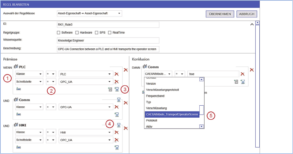Click the attribute list scrollbar down arrow
The height and width of the screenshot is (154, 293).
click(x=202, y=127)
